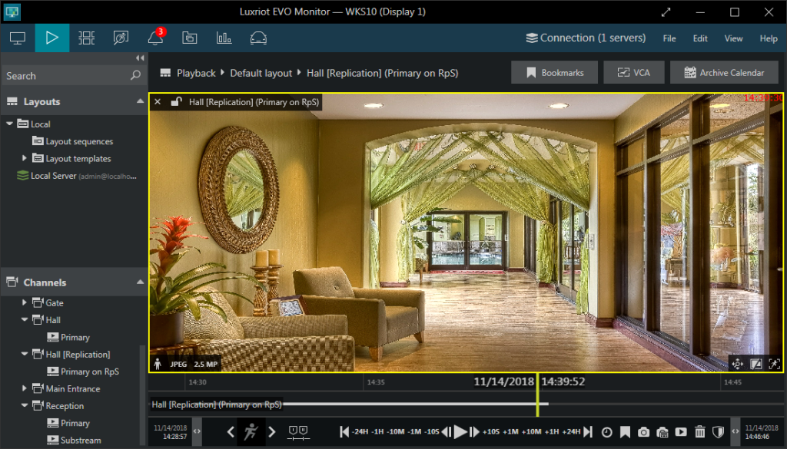Collapse the left sidebar with double arrows

(x=140, y=58)
